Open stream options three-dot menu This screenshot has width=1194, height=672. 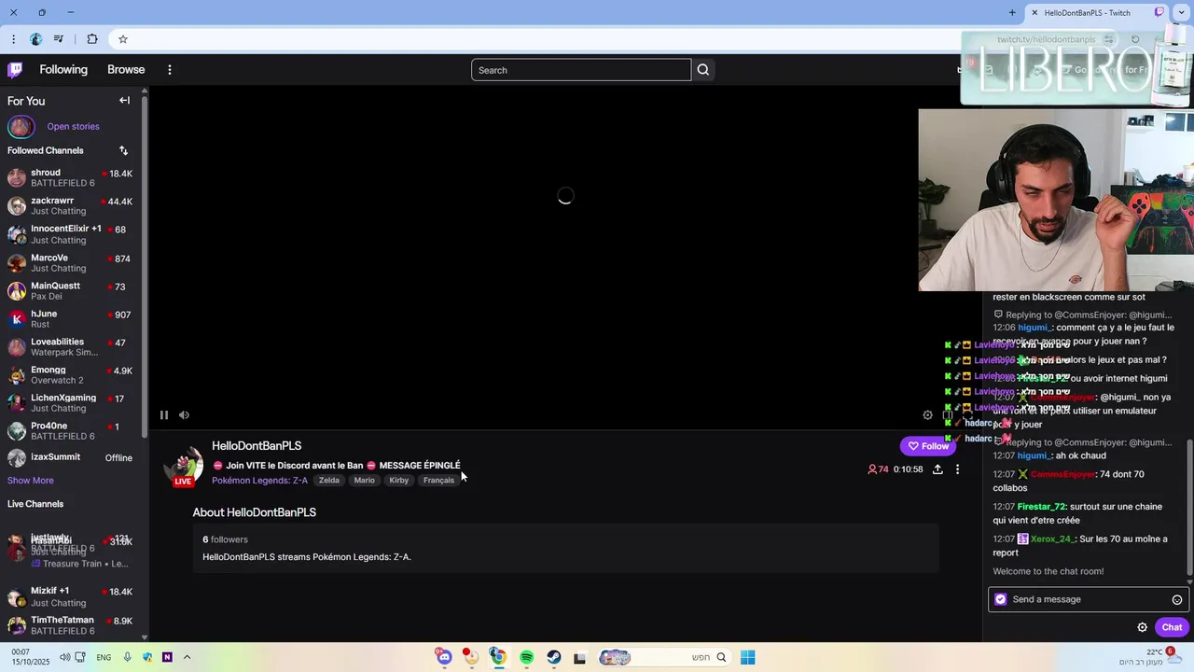pyautogui.click(x=957, y=469)
